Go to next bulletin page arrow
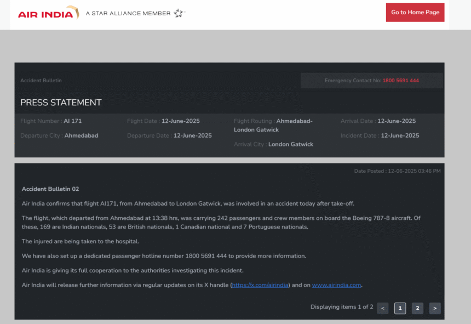Screen dimensions: 471x324 coord(435,308)
